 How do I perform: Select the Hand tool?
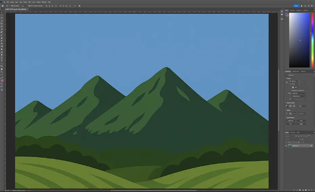(x=2, y=69)
